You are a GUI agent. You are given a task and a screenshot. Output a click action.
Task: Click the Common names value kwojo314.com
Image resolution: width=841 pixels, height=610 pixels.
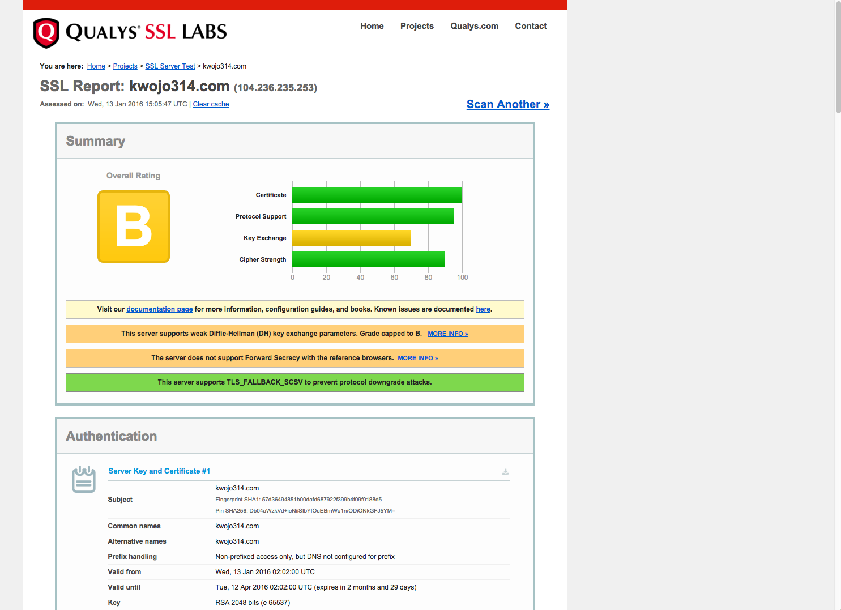237,526
